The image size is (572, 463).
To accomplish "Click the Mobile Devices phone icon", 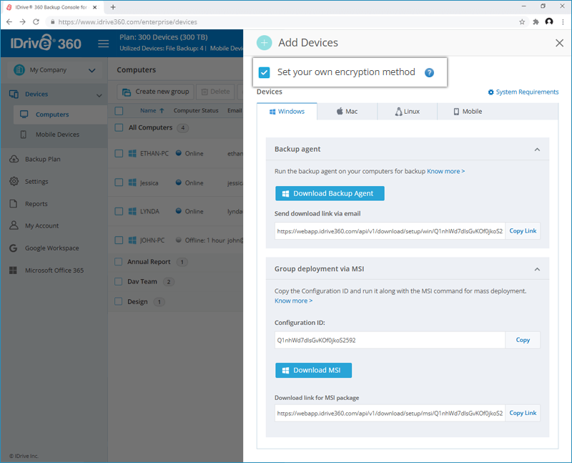I will 24,135.
